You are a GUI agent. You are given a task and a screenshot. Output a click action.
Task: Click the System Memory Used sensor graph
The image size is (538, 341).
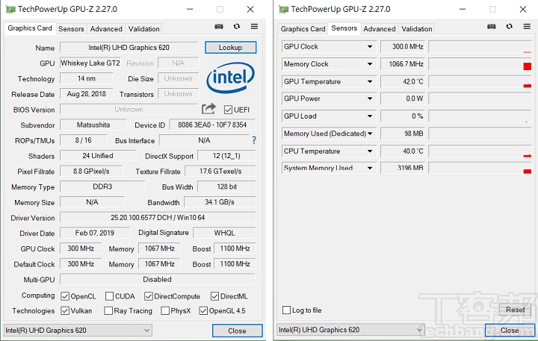pos(480,168)
